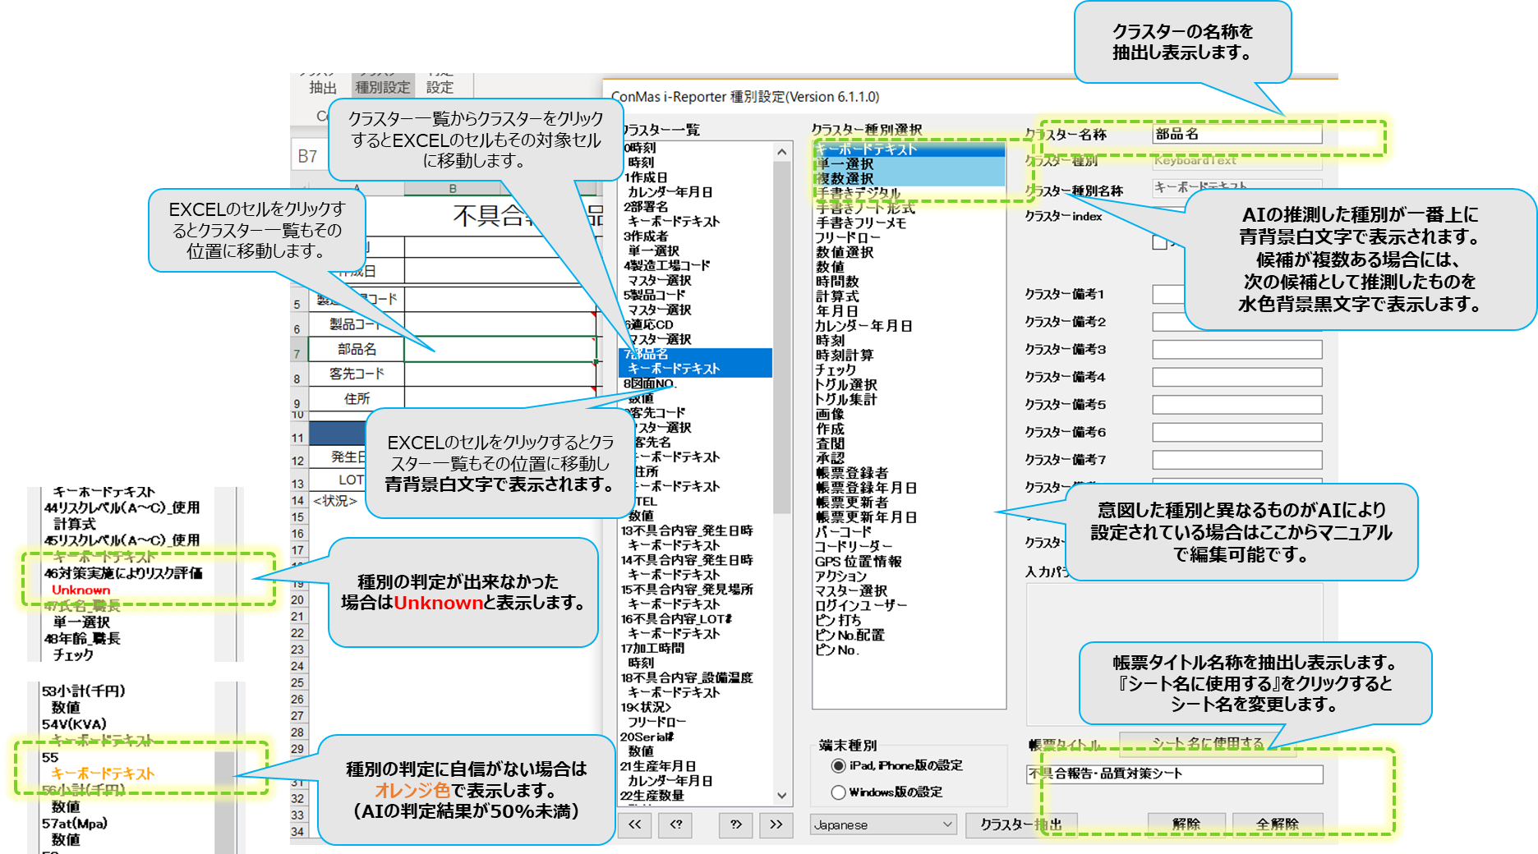Image resolution: width=1538 pixels, height=854 pixels.
Task: Select iPad, iPhone版の設定 radio button
Action: click(839, 766)
